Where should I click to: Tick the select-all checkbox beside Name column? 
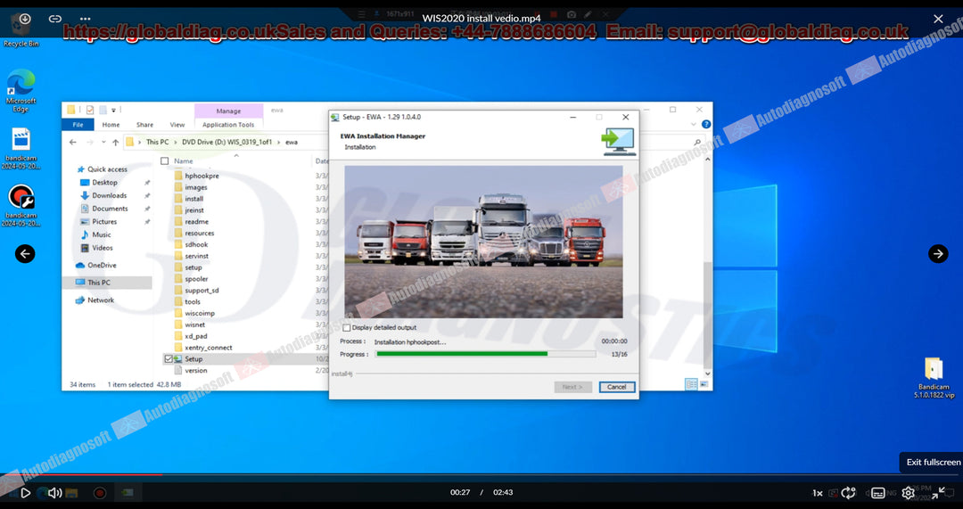[x=164, y=160]
